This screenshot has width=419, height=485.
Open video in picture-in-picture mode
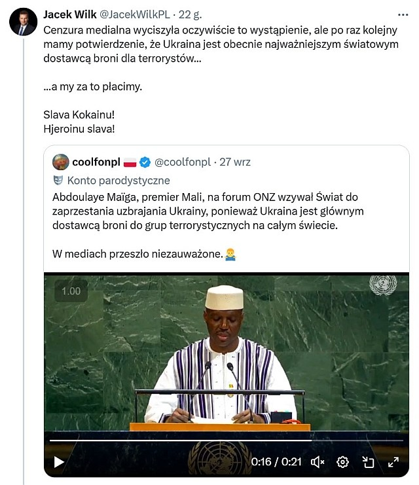(x=368, y=461)
